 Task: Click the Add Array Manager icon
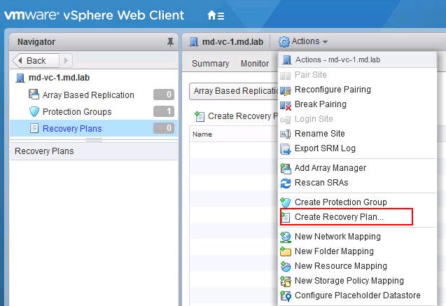coord(286,168)
